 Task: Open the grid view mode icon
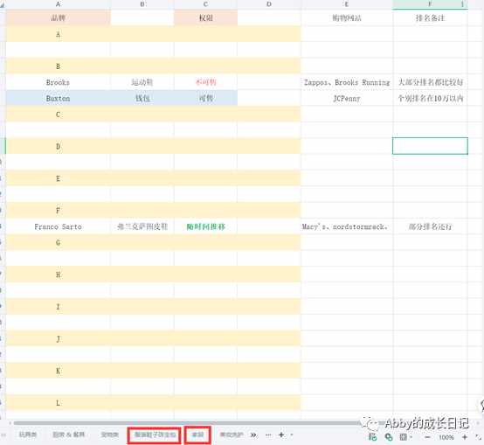point(403,437)
